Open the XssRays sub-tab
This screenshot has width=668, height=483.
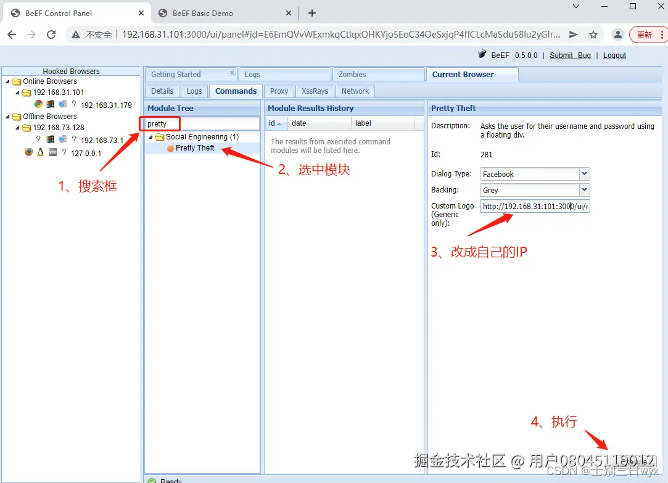click(x=315, y=91)
